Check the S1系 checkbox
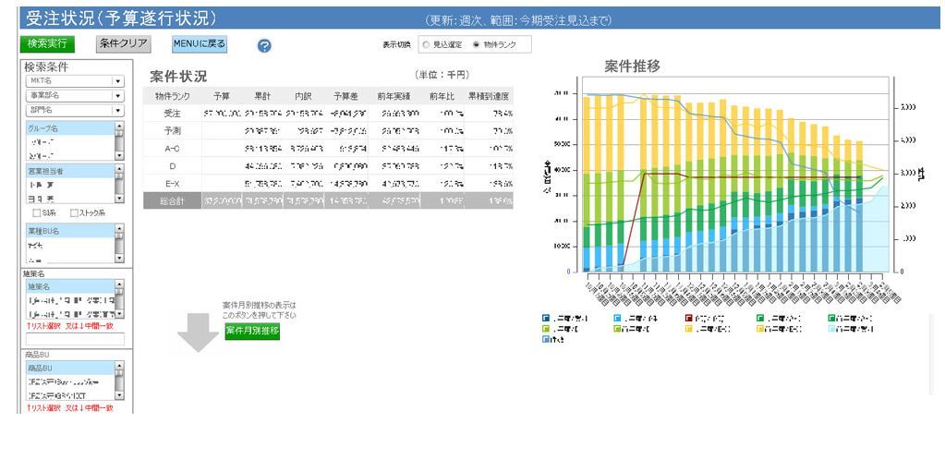The height and width of the screenshot is (459, 945). pyautogui.click(x=38, y=214)
